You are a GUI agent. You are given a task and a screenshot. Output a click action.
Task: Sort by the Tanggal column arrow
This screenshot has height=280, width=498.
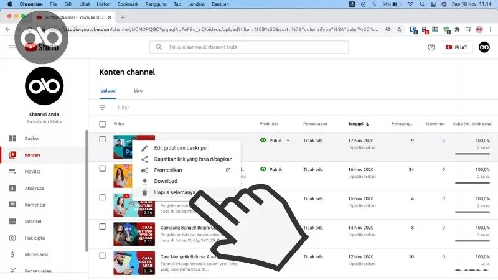click(367, 124)
